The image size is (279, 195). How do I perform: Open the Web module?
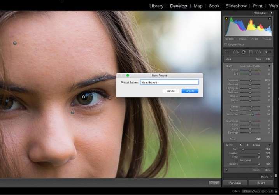[x=274, y=6]
